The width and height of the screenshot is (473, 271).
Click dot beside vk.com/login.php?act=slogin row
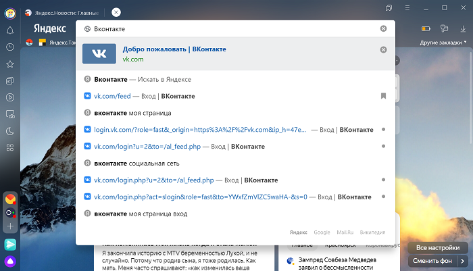click(x=383, y=197)
